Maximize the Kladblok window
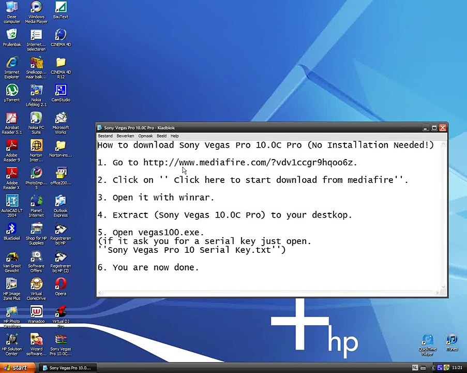The height and width of the screenshot is (373, 467). point(434,128)
